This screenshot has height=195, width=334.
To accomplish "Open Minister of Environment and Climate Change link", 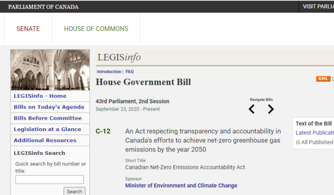I will pyautogui.click(x=181, y=185).
